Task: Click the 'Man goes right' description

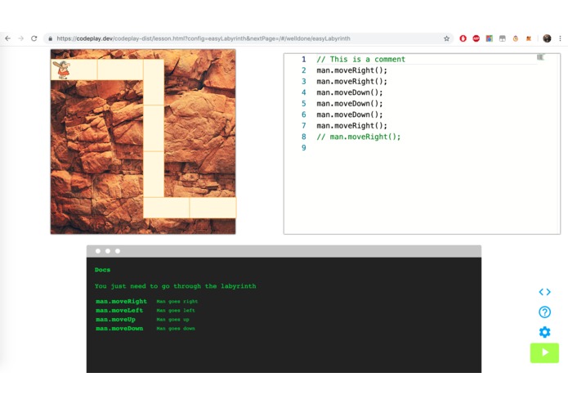Action: [177, 301]
